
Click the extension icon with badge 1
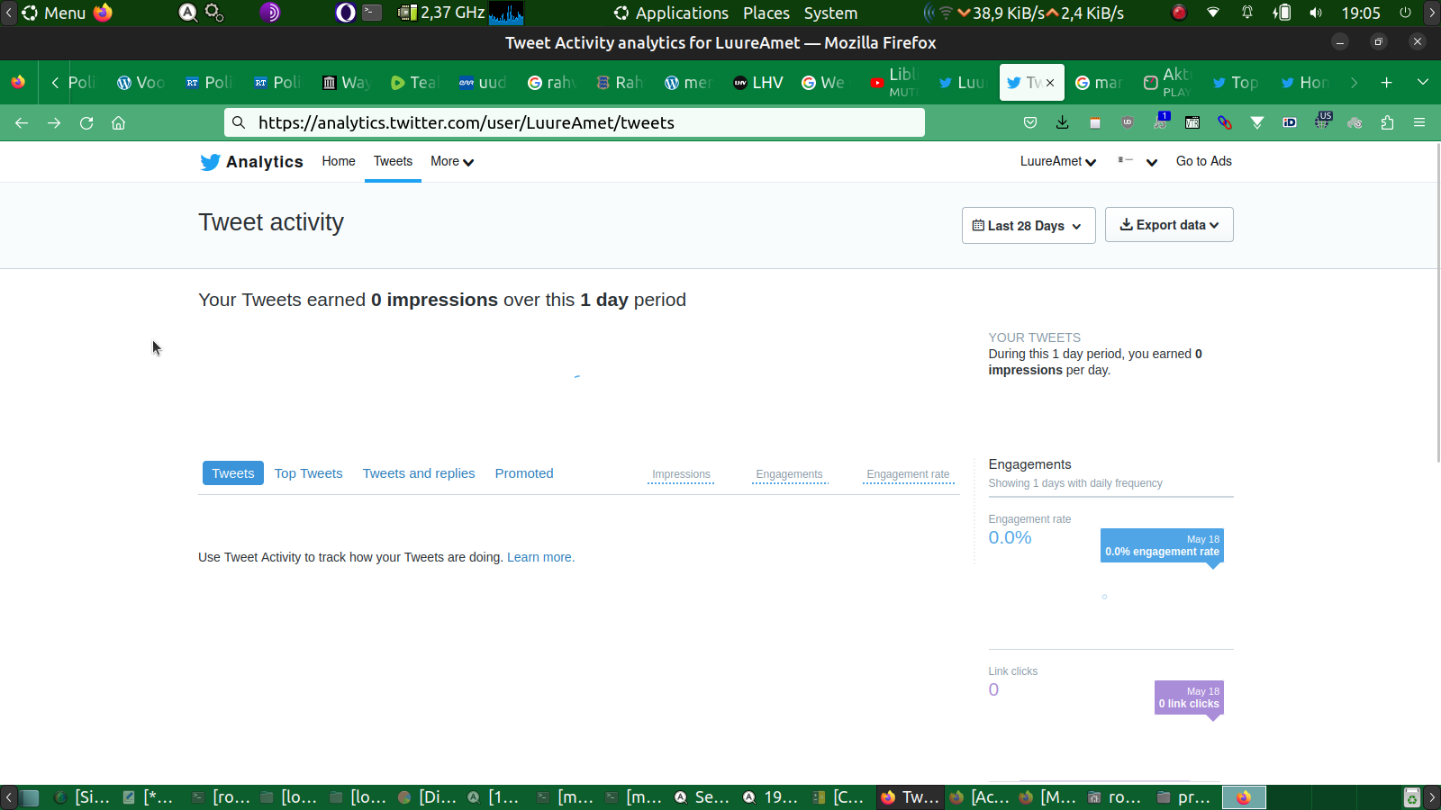tap(1161, 121)
